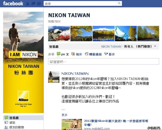The image size is (162, 130).
Task: Go to the Facebook home logo
Action: pyautogui.click(x=13, y=4)
